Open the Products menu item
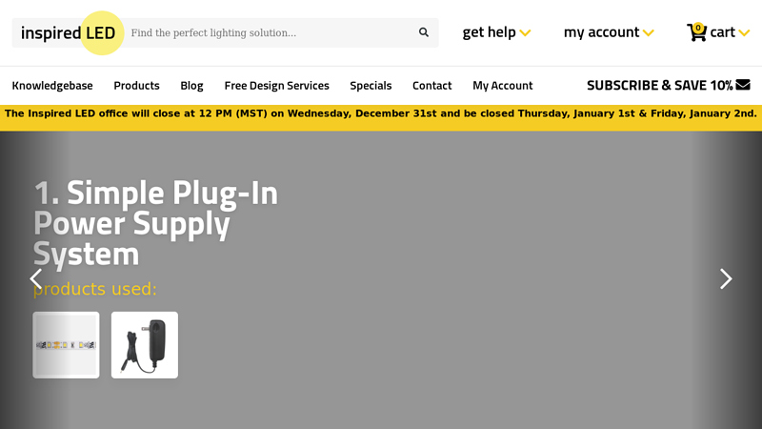Image resolution: width=762 pixels, height=429 pixels. pos(136,86)
